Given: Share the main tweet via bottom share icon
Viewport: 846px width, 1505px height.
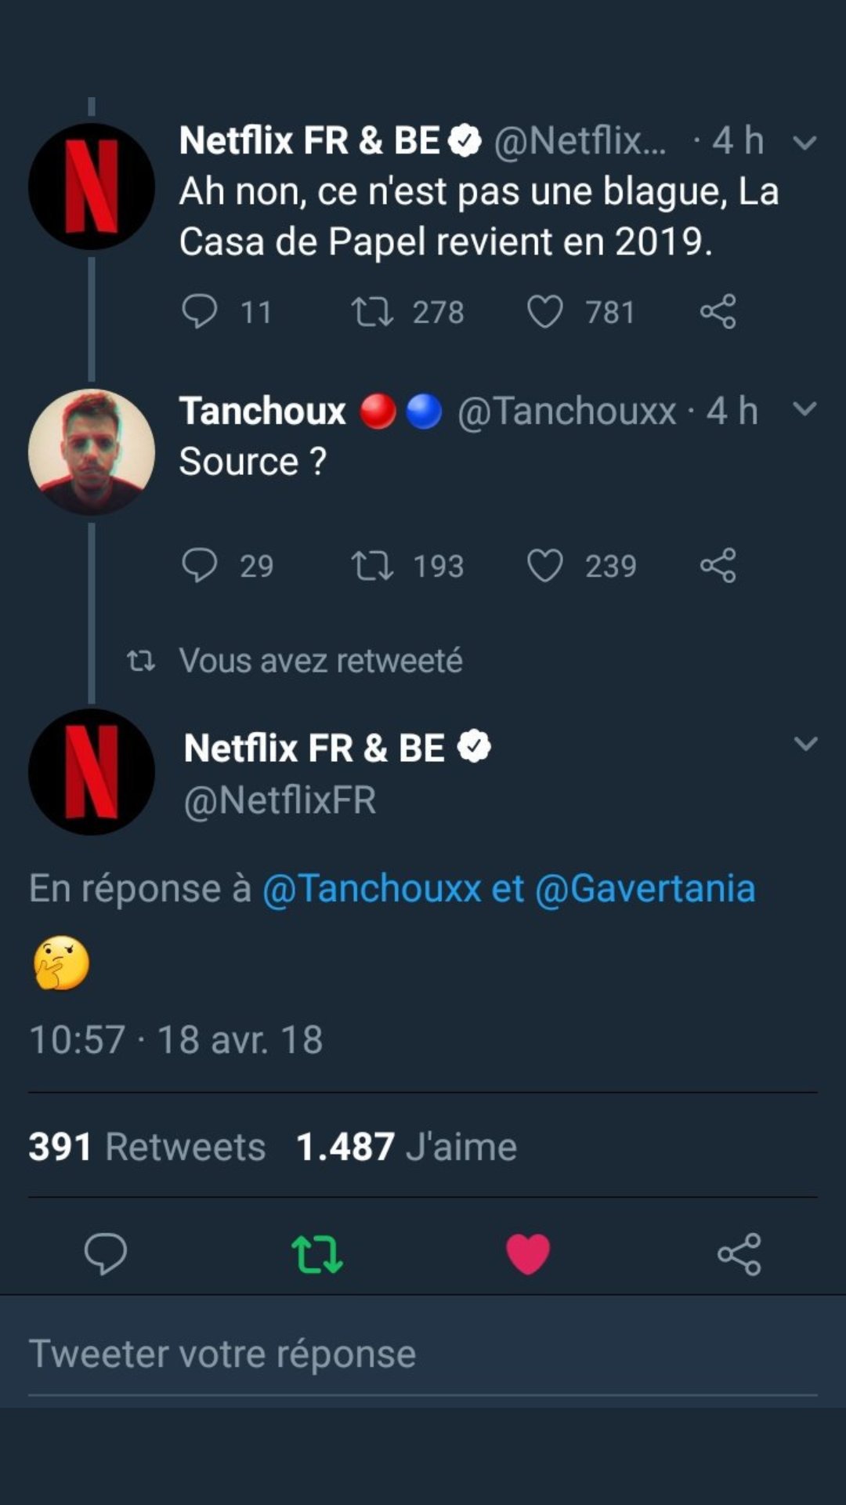Looking at the screenshot, I should [x=739, y=1254].
